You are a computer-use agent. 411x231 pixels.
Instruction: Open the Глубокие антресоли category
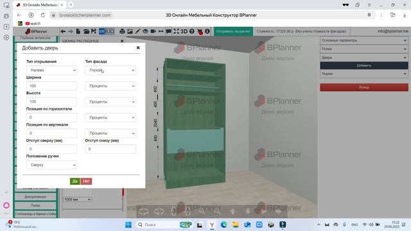click(35, 38)
